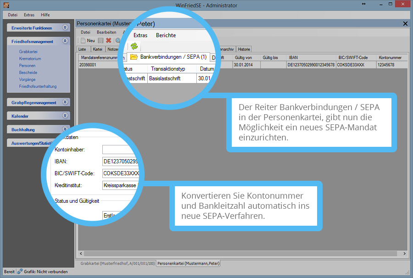Click the WinFriedSE application icon in title bar
The width and height of the screenshot is (413, 278).
click(x=6, y=5)
